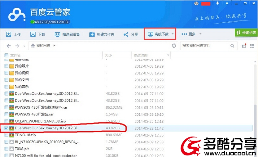Image resolution: width=258 pixels, height=157 pixels.
Task: Check the TF.NO.18.zip checkbox
Action: (x=6, y=135)
